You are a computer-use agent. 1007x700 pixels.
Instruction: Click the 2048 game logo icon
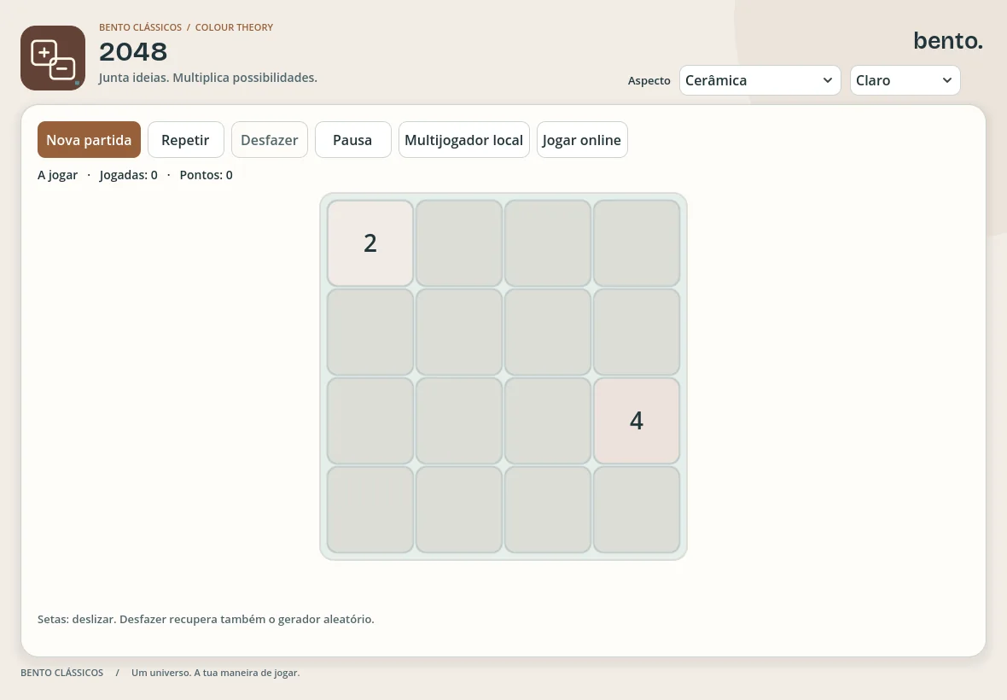click(x=53, y=58)
